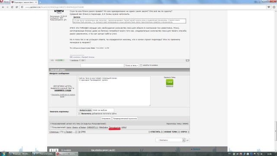Click the topic search input field

coord(102,65)
